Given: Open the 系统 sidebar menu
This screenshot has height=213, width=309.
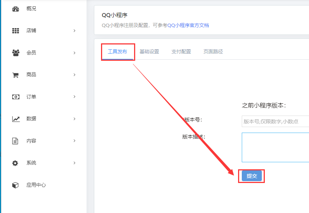Looking at the screenshot, I should pos(31,163).
